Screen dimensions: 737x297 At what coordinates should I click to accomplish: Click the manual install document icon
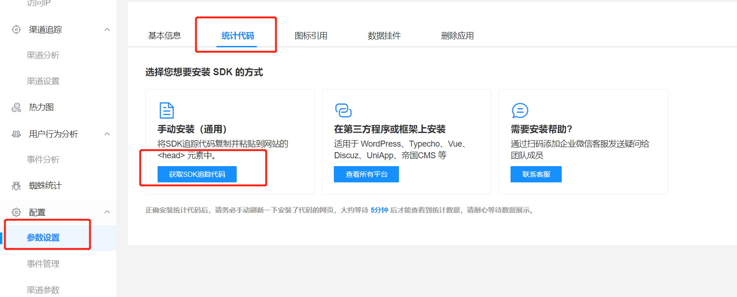(x=166, y=110)
